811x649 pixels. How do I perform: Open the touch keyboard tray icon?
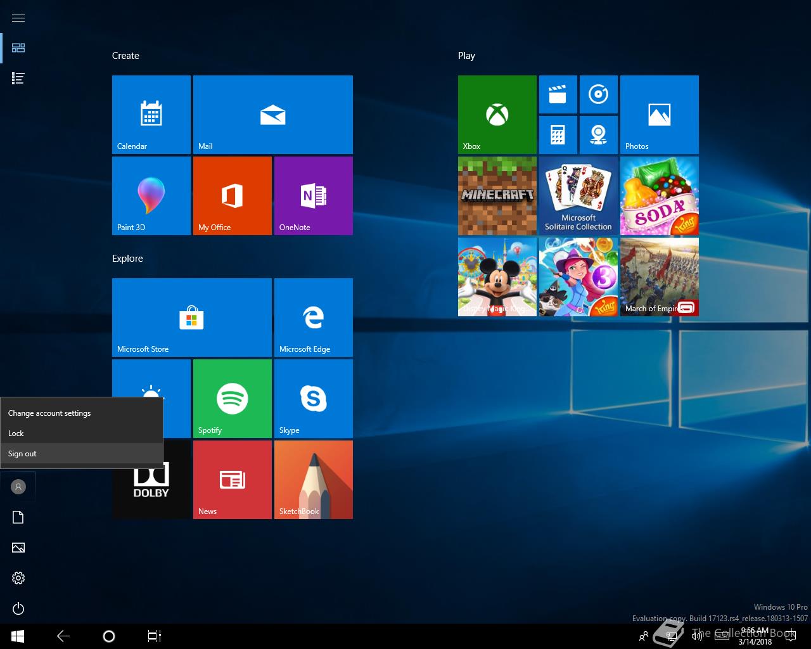coord(722,636)
